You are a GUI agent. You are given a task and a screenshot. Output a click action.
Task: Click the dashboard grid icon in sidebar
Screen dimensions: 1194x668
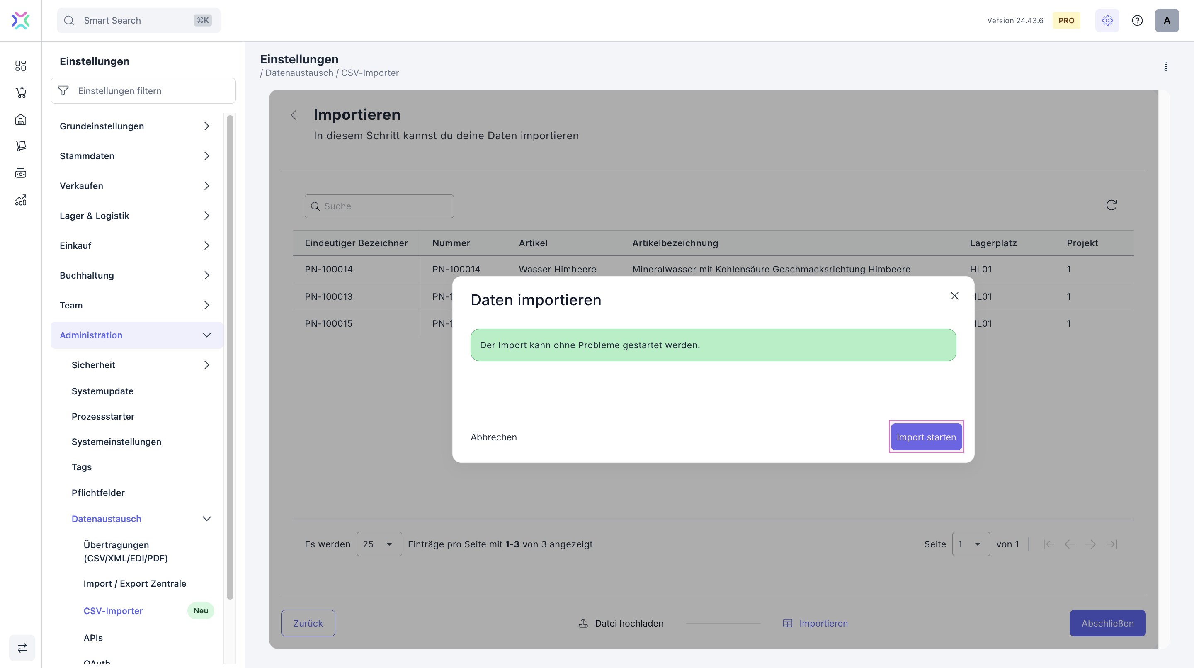click(x=20, y=66)
